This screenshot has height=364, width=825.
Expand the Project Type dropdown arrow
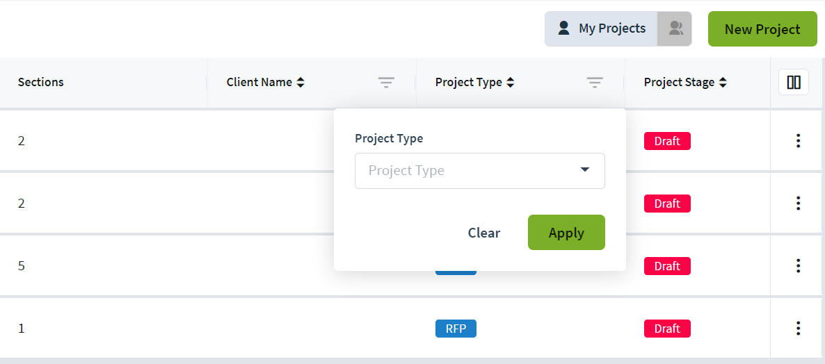pos(584,169)
